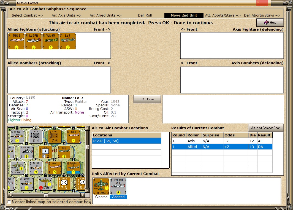Click the Name: La-7 unit detail text
Screen dimensions: 293x210
point(73,98)
